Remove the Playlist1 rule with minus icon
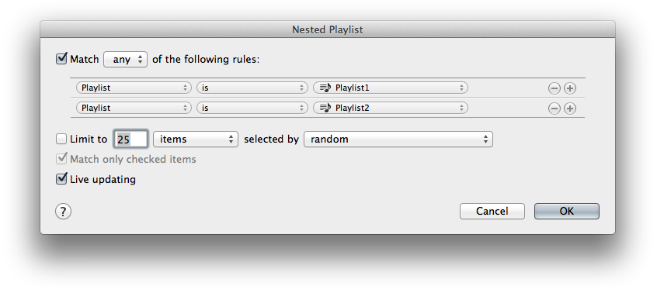Viewport: 657px width, 293px height. [554, 88]
